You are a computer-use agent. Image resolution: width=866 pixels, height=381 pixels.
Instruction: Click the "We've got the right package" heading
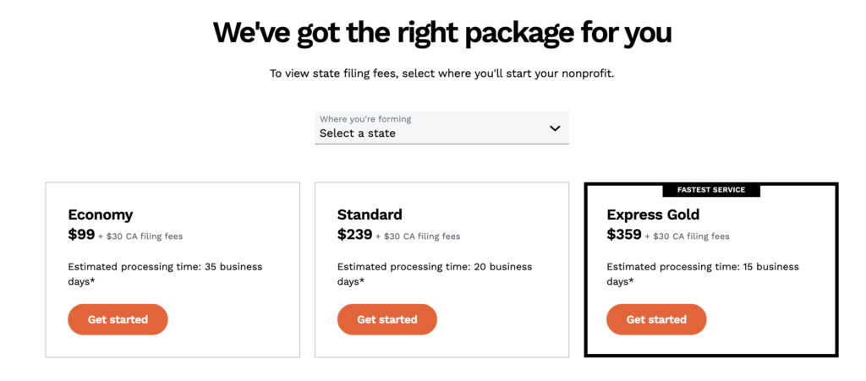click(x=442, y=33)
